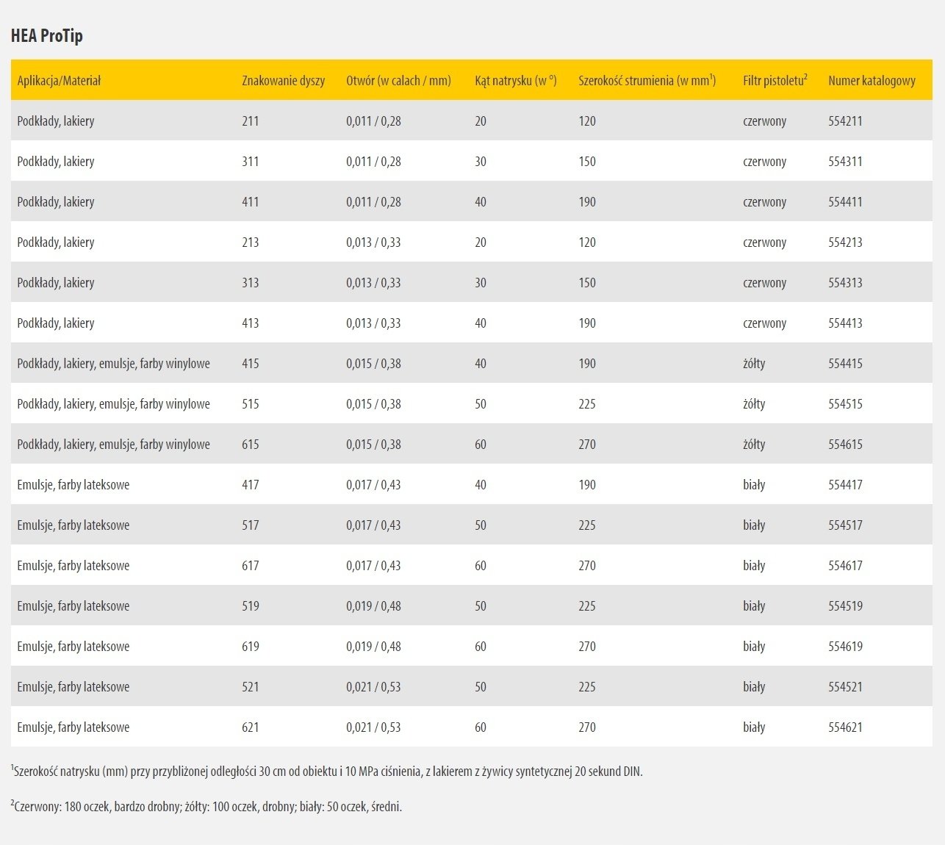The height and width of the screenshot is (845, 945).
Task: Click nozzle marking 415
Action: tap(251, 364)
